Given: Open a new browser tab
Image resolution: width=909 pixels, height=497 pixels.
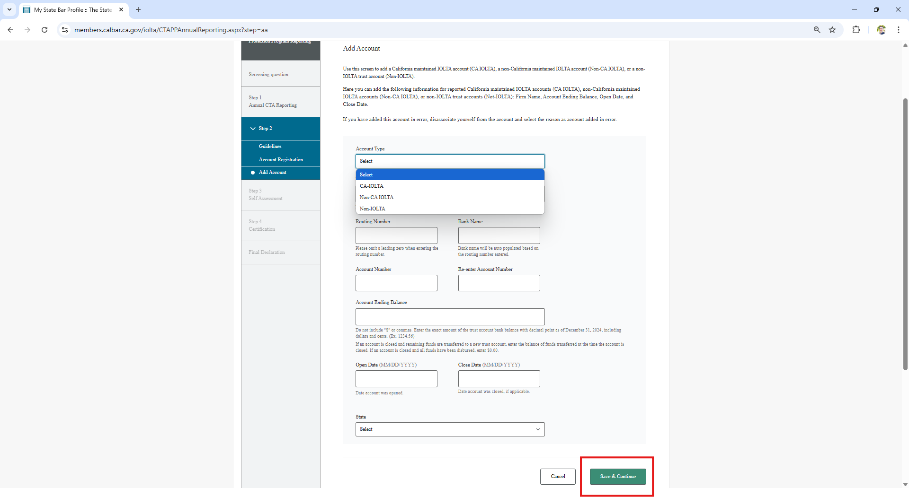Looking at the screenshot, I should pos(138,9).
